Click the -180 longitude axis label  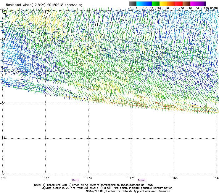click(3, 178)
